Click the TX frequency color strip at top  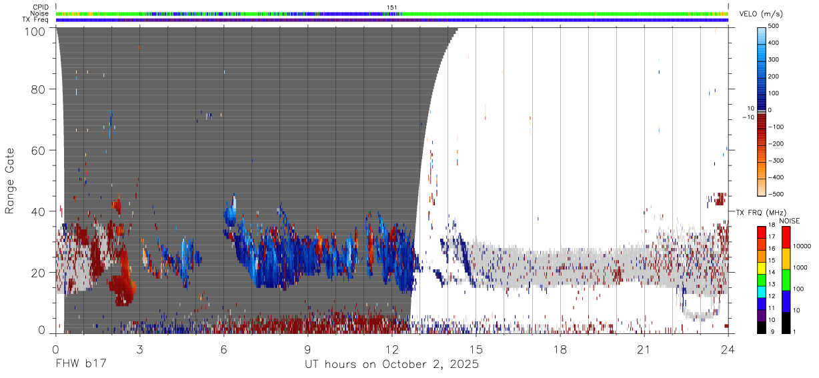[392, 20]
